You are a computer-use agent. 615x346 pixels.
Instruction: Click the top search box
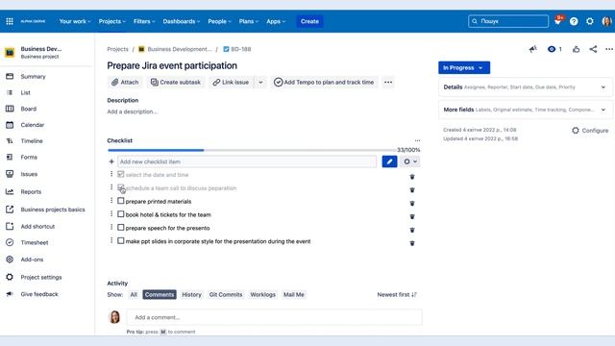coord(508,21)
